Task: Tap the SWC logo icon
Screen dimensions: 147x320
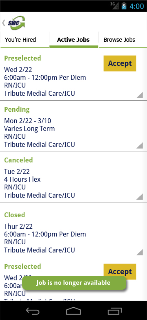Action: coord(16,23)
